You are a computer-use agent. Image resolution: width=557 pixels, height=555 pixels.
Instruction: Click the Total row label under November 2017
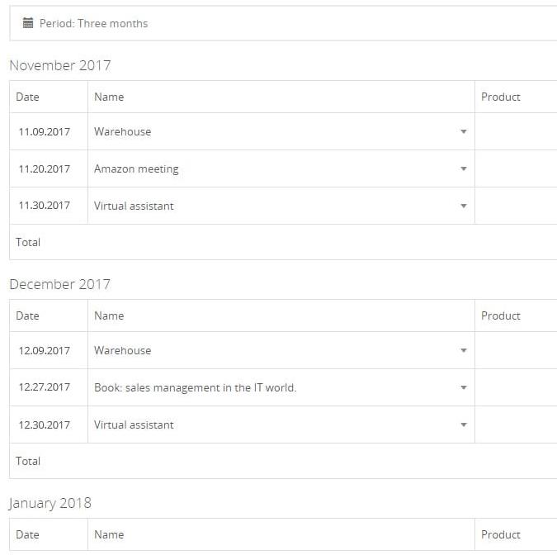[28, 242]
